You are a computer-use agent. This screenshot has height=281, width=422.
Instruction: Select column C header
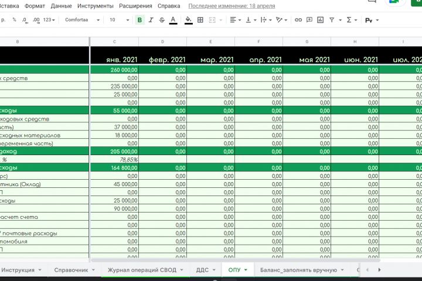pyautogui.click(x=114, y=42)
